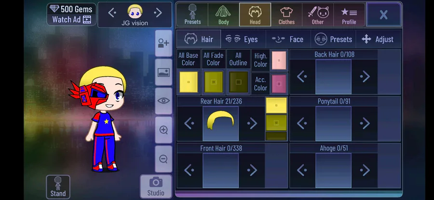Click the Ponytail 0/91 label

tap(334, 101)
